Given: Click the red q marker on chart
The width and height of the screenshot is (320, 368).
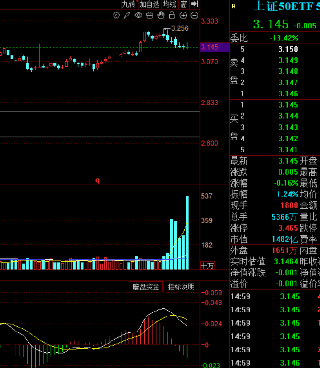Looking at the screenshot, I should [x=97, y=180].
